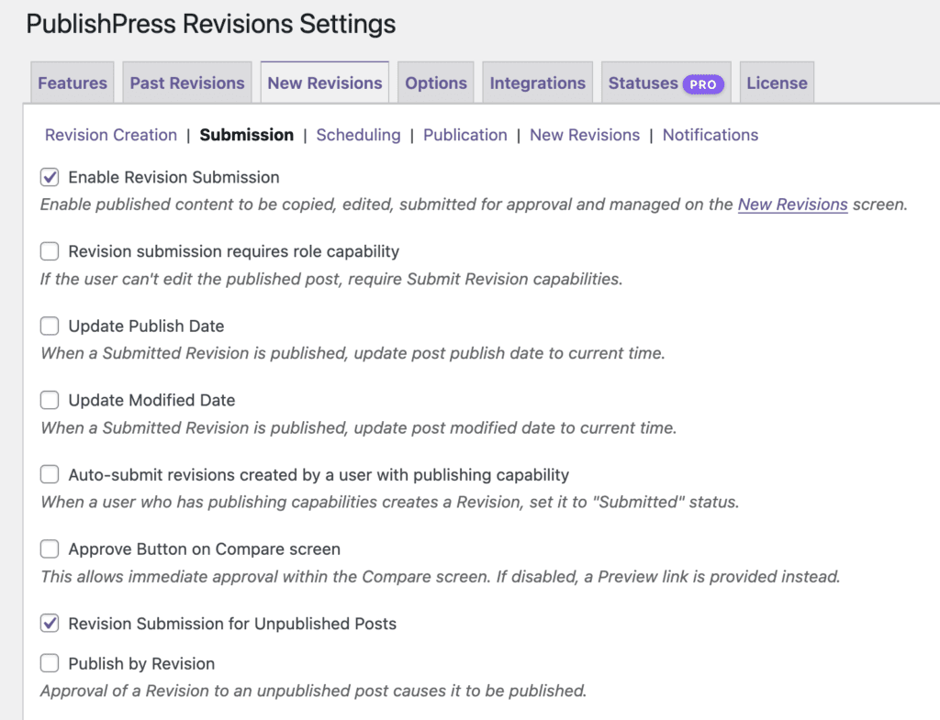Viewport: 940px width, 720px height.
Task: Check the Update Publish Date option
Action: click(49, 326)
